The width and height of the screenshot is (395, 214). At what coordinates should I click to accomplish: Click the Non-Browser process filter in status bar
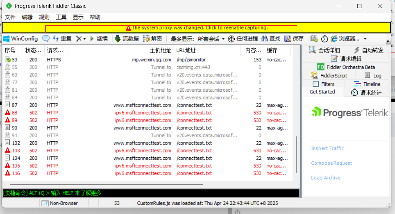[64, 203]
